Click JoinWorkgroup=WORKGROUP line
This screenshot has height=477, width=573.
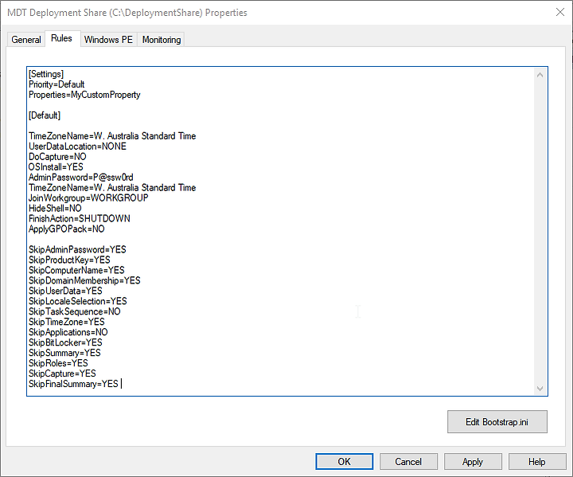[x=88, y=198]
